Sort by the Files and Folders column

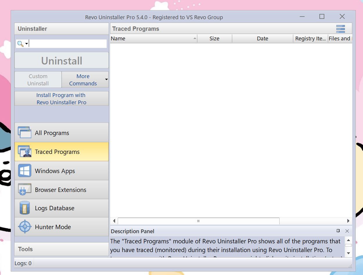(340, 39)
